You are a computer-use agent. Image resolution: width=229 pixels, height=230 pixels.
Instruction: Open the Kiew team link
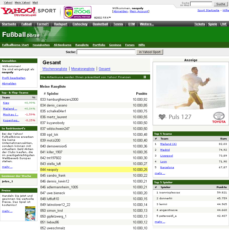[x=6, y=103]
